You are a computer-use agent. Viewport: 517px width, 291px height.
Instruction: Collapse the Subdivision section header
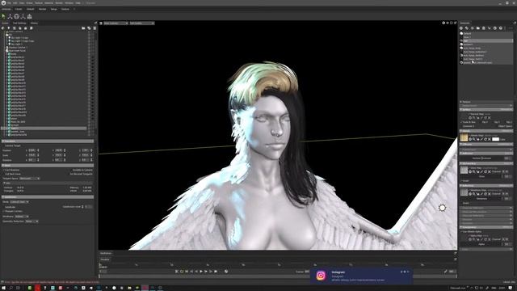click(x=48, y=197)
